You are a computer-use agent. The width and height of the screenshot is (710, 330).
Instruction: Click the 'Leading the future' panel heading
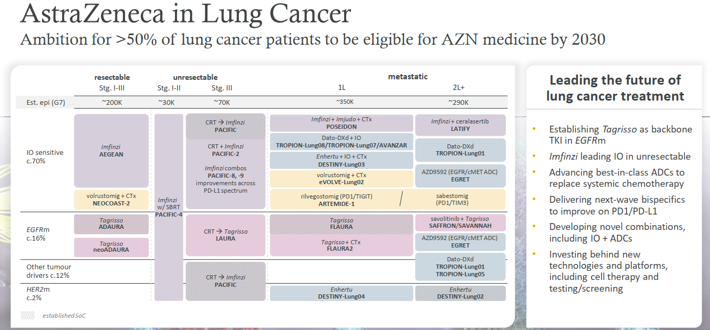click(x=615, y=88)
